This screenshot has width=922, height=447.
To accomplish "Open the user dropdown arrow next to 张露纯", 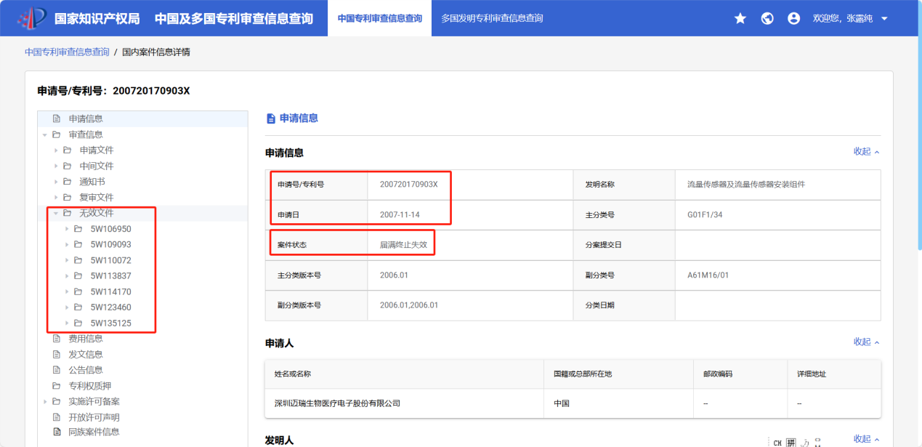I will click(884, 18).
